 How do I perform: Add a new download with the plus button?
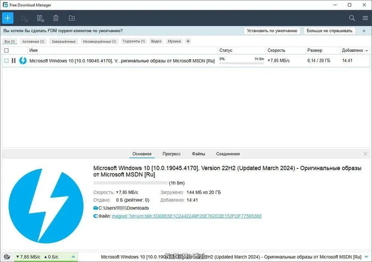click(7, 18)
